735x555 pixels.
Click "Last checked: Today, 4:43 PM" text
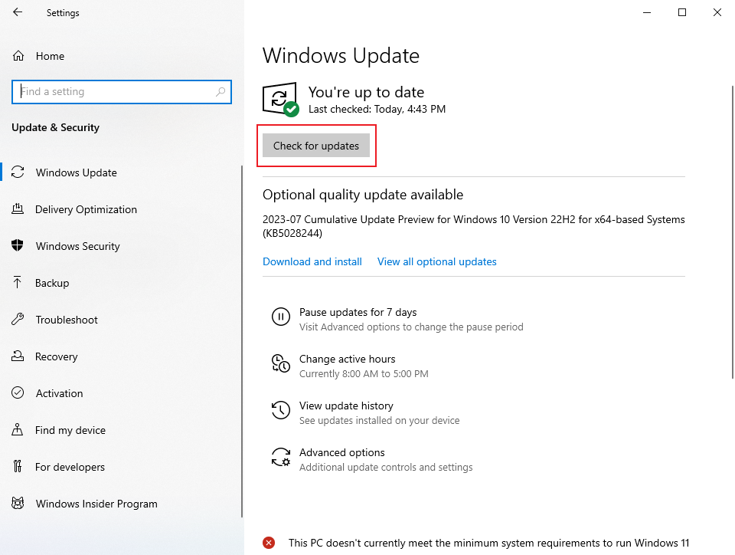pos(377,109)
